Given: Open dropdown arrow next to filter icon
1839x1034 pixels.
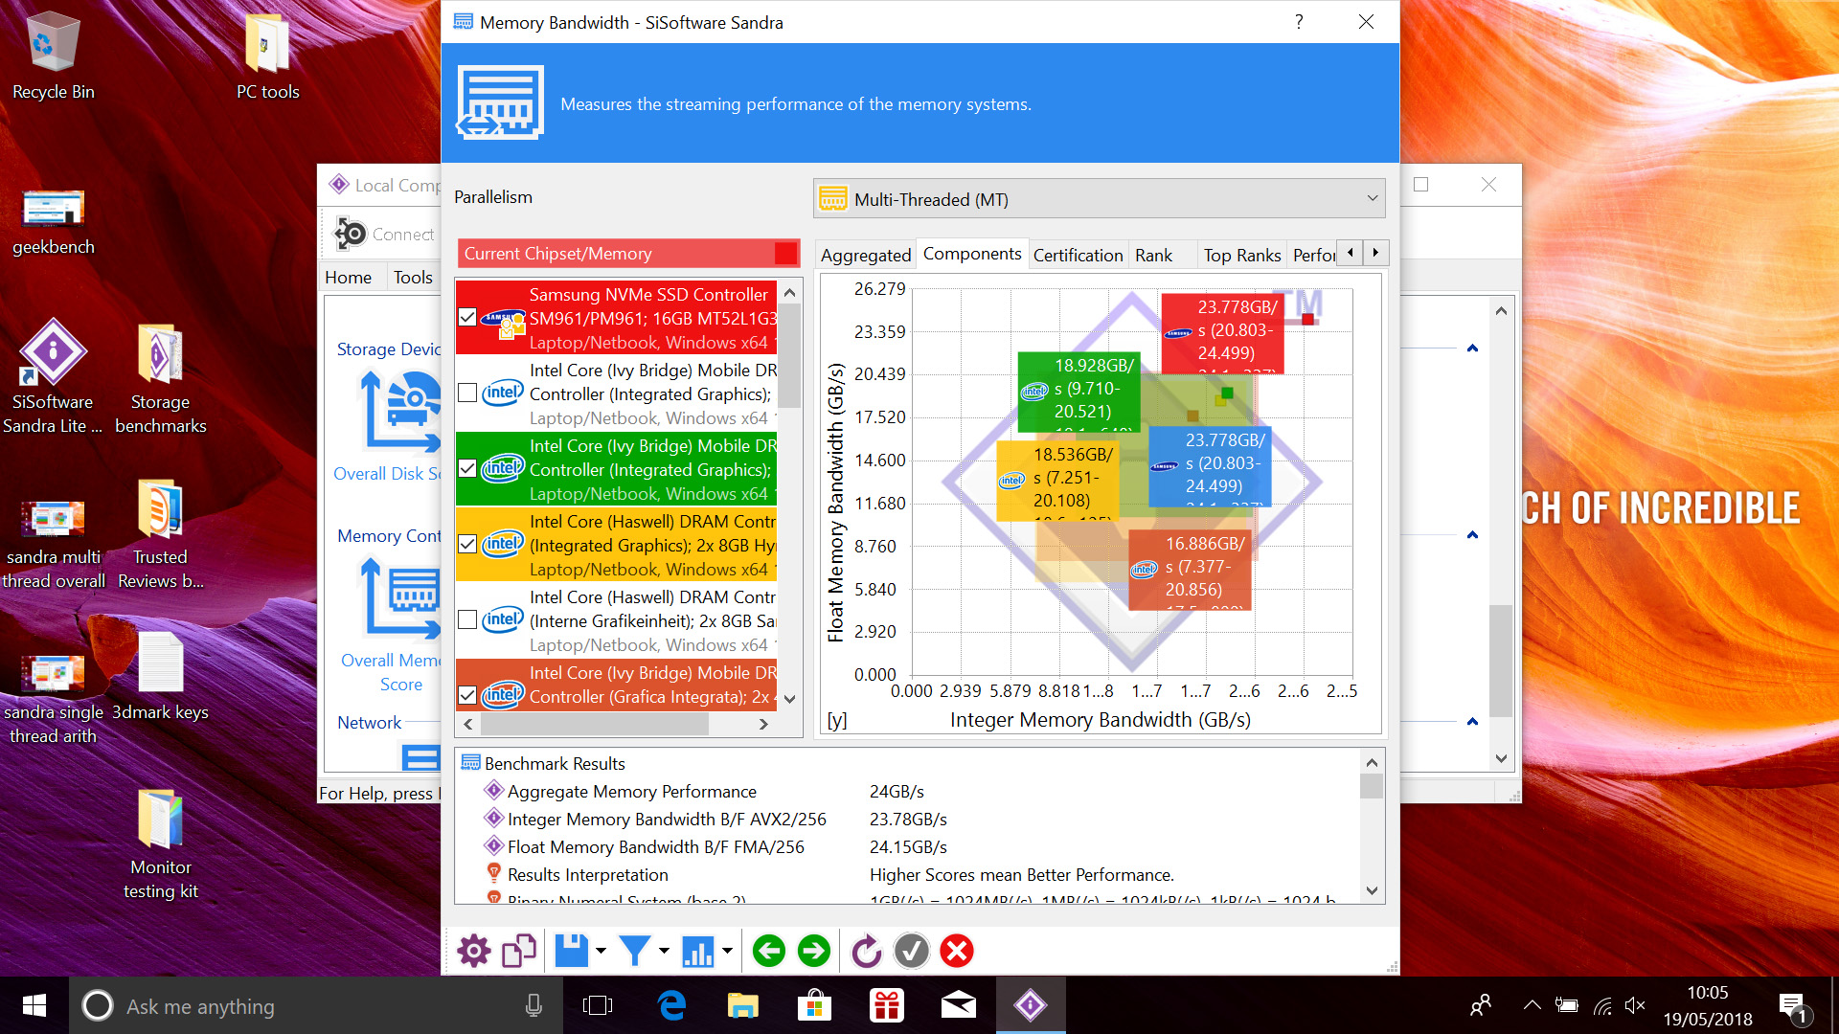Looking at the screenshot, I should pyautogui.click(x=664, y=951).
